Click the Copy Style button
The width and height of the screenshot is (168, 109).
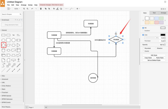(148, 58)
